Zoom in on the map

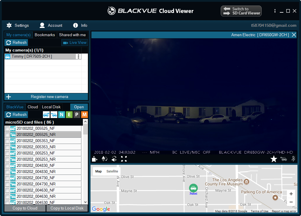click(x=291, y=194)
